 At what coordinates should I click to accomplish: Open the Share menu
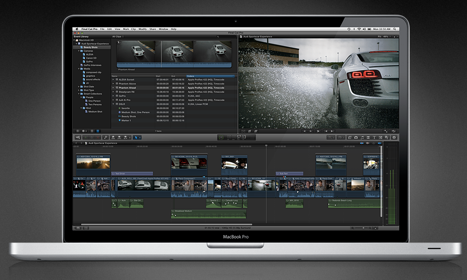153,29
